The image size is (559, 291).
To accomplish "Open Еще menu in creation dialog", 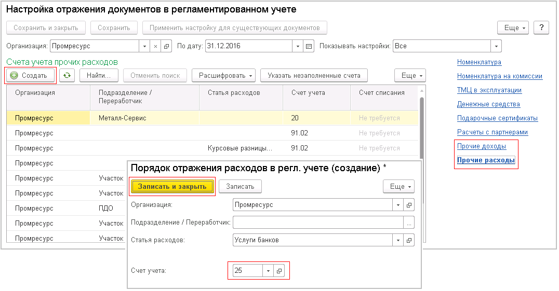I will tap(398, 186).
